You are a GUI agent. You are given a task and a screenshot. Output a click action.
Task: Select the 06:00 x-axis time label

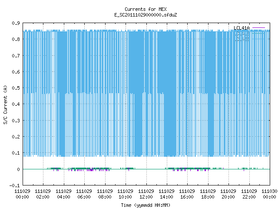84,197
